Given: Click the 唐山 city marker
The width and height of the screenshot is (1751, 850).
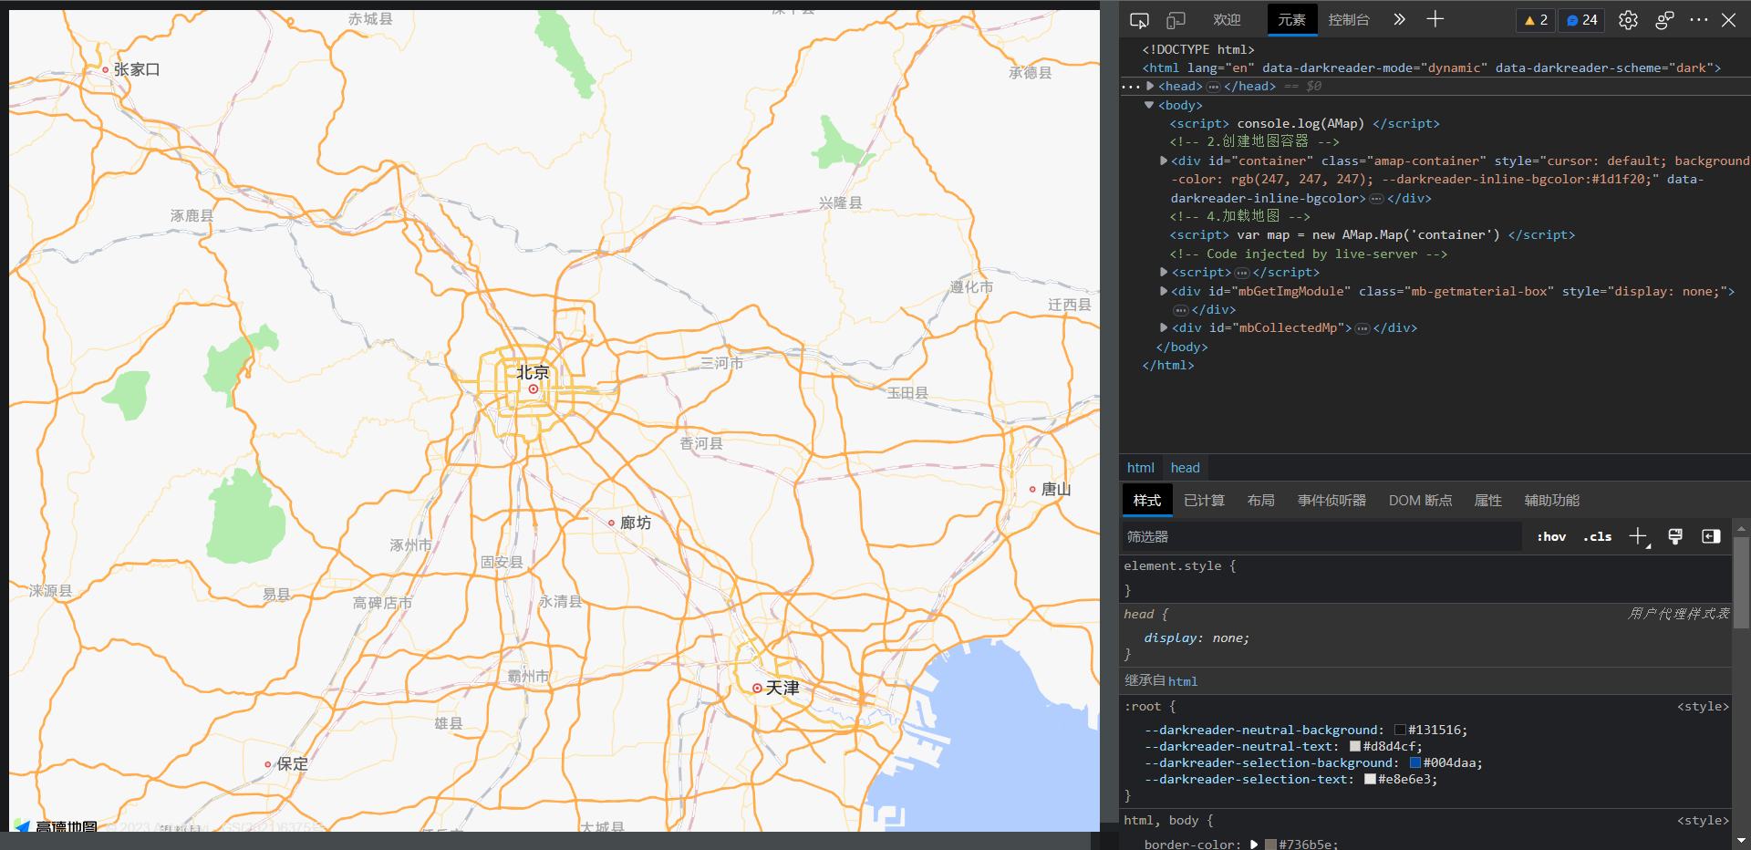Looking at the screenshot, I should [1032, 489].
